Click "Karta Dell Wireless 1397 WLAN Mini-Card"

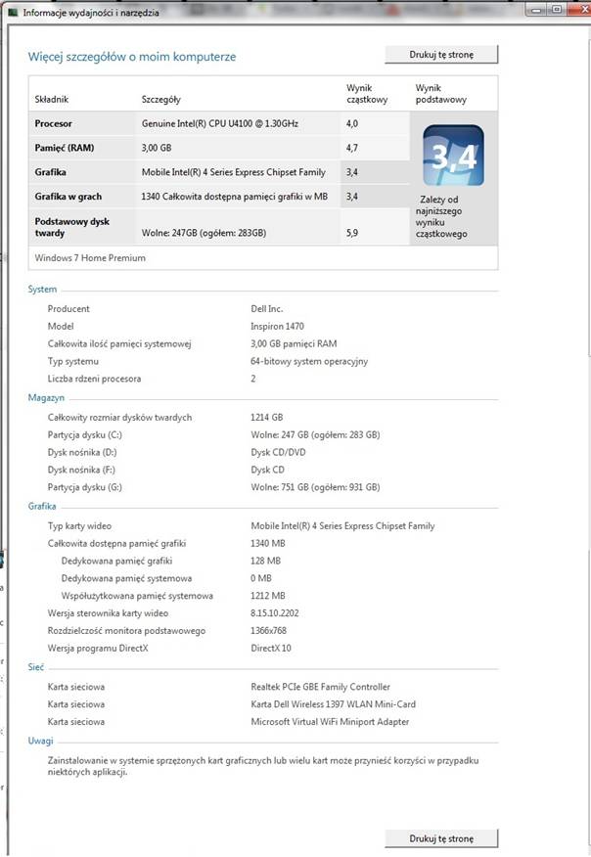333,704
